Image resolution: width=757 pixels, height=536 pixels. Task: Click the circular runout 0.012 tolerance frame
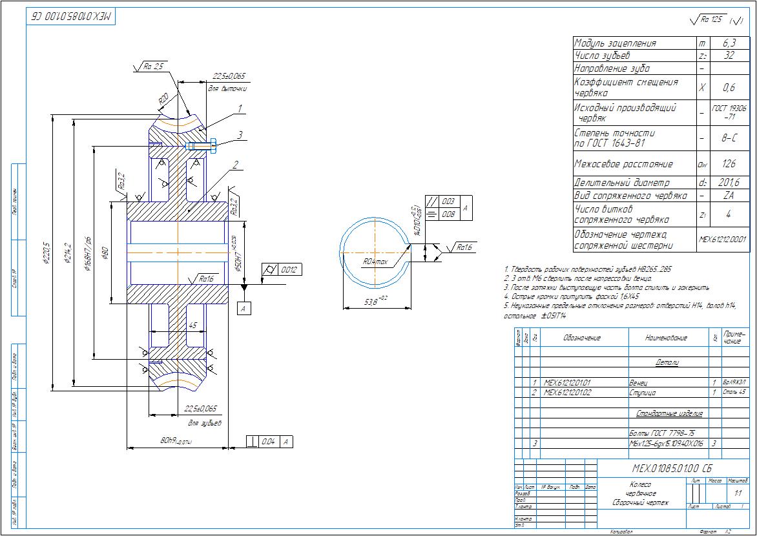[282, 270]
